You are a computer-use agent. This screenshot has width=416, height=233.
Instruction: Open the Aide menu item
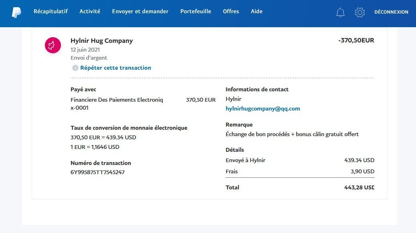[x=256, y=12]
